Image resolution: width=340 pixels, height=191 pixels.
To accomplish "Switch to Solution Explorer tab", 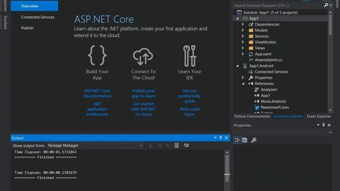I will coord(288,116).
